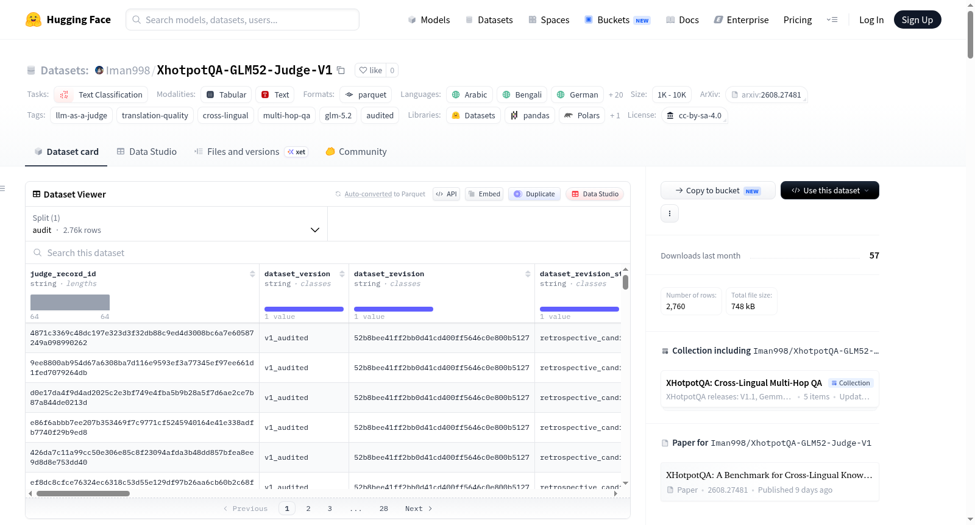Filter by Arabic language tag

tap(469, 95)
